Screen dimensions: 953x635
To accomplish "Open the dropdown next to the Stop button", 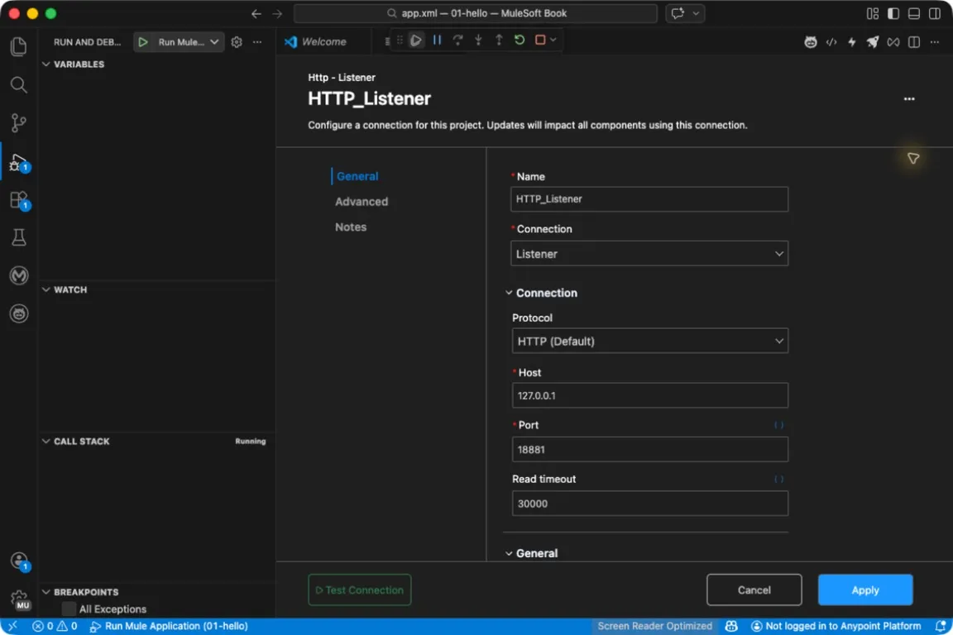I will tap(553, 41).
